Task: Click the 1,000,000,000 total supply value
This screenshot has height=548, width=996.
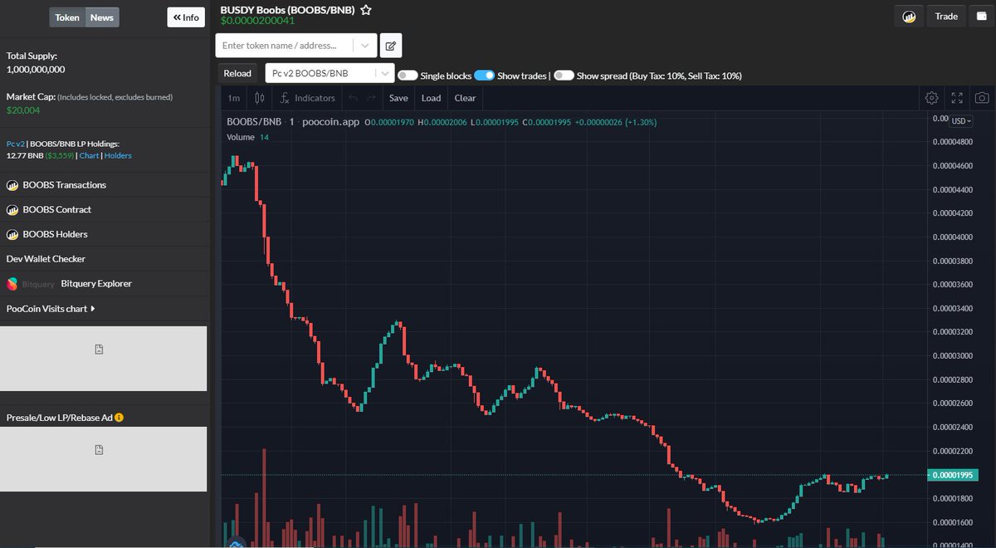Action: (36, 70)
